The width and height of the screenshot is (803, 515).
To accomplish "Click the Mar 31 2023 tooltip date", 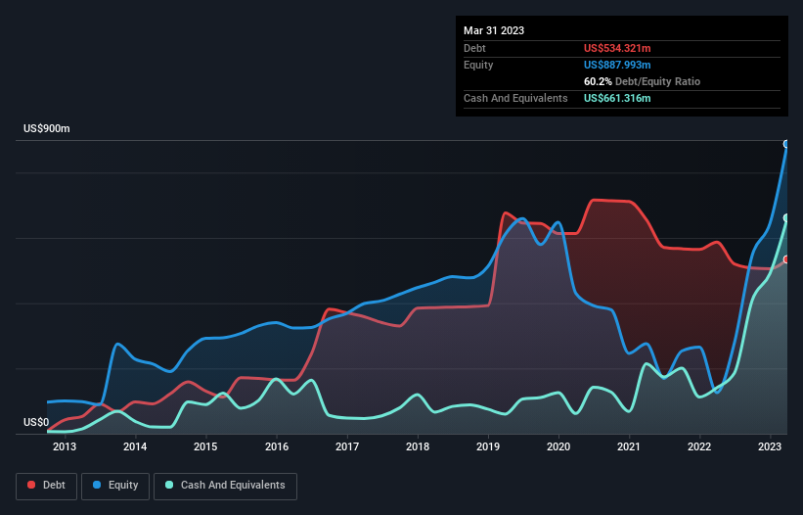I will coord(494,30).
